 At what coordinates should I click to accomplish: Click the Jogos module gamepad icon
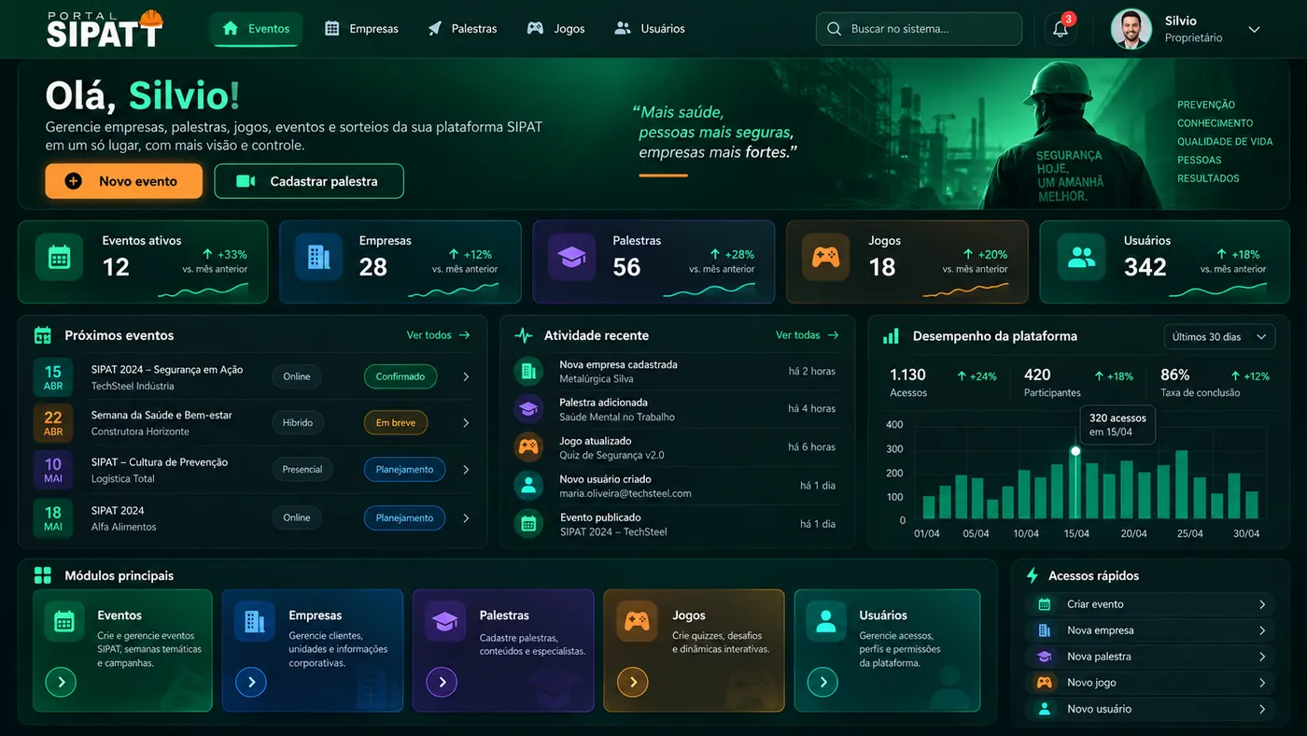pyautogui.click(x=637, y=621)
